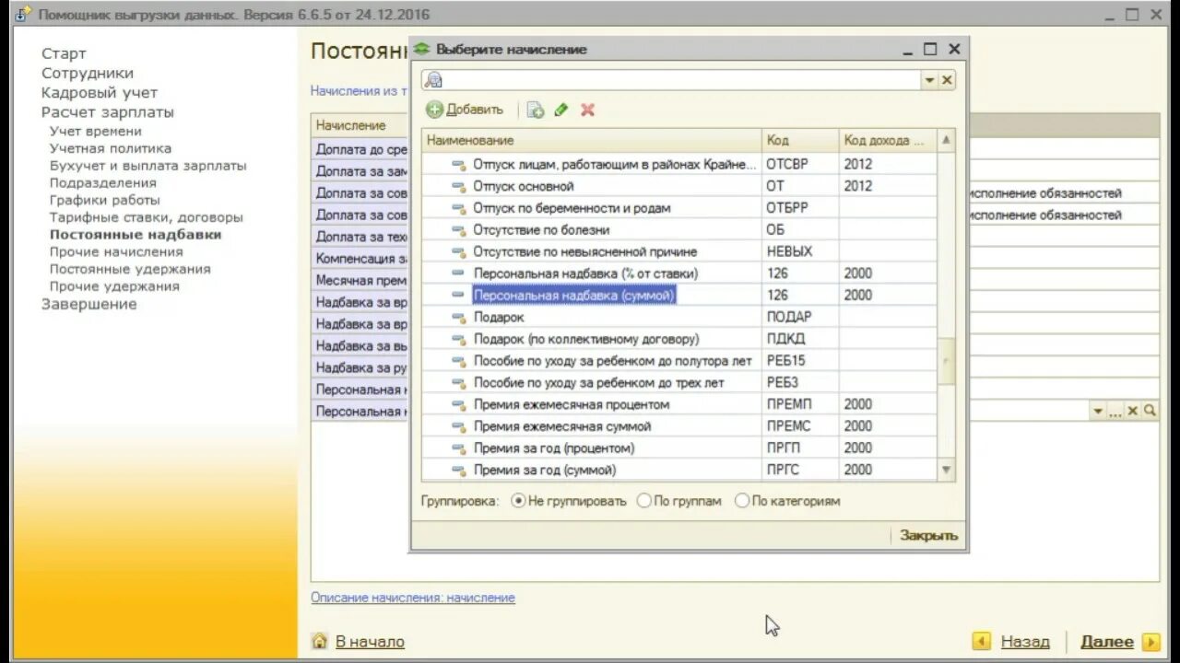Click the ОТСВР code cell
1180x663 pixels.
tap(800, 164)
